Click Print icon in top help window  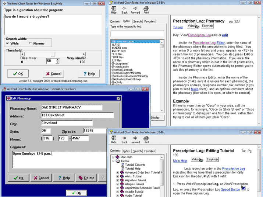coord(146,8)
